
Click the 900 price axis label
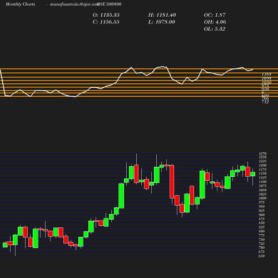262,215
